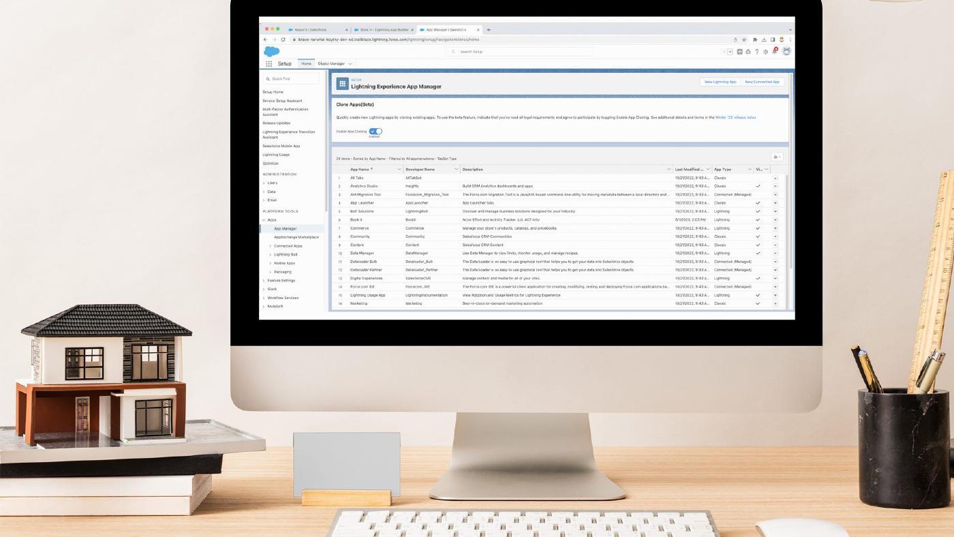Open the Winter '23 release notes link
The image size is (954, 537).
pos(735,117)
